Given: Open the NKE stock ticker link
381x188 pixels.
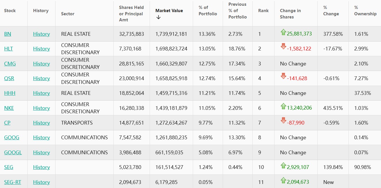Looking at the screenshot, I should pos(9,108).
